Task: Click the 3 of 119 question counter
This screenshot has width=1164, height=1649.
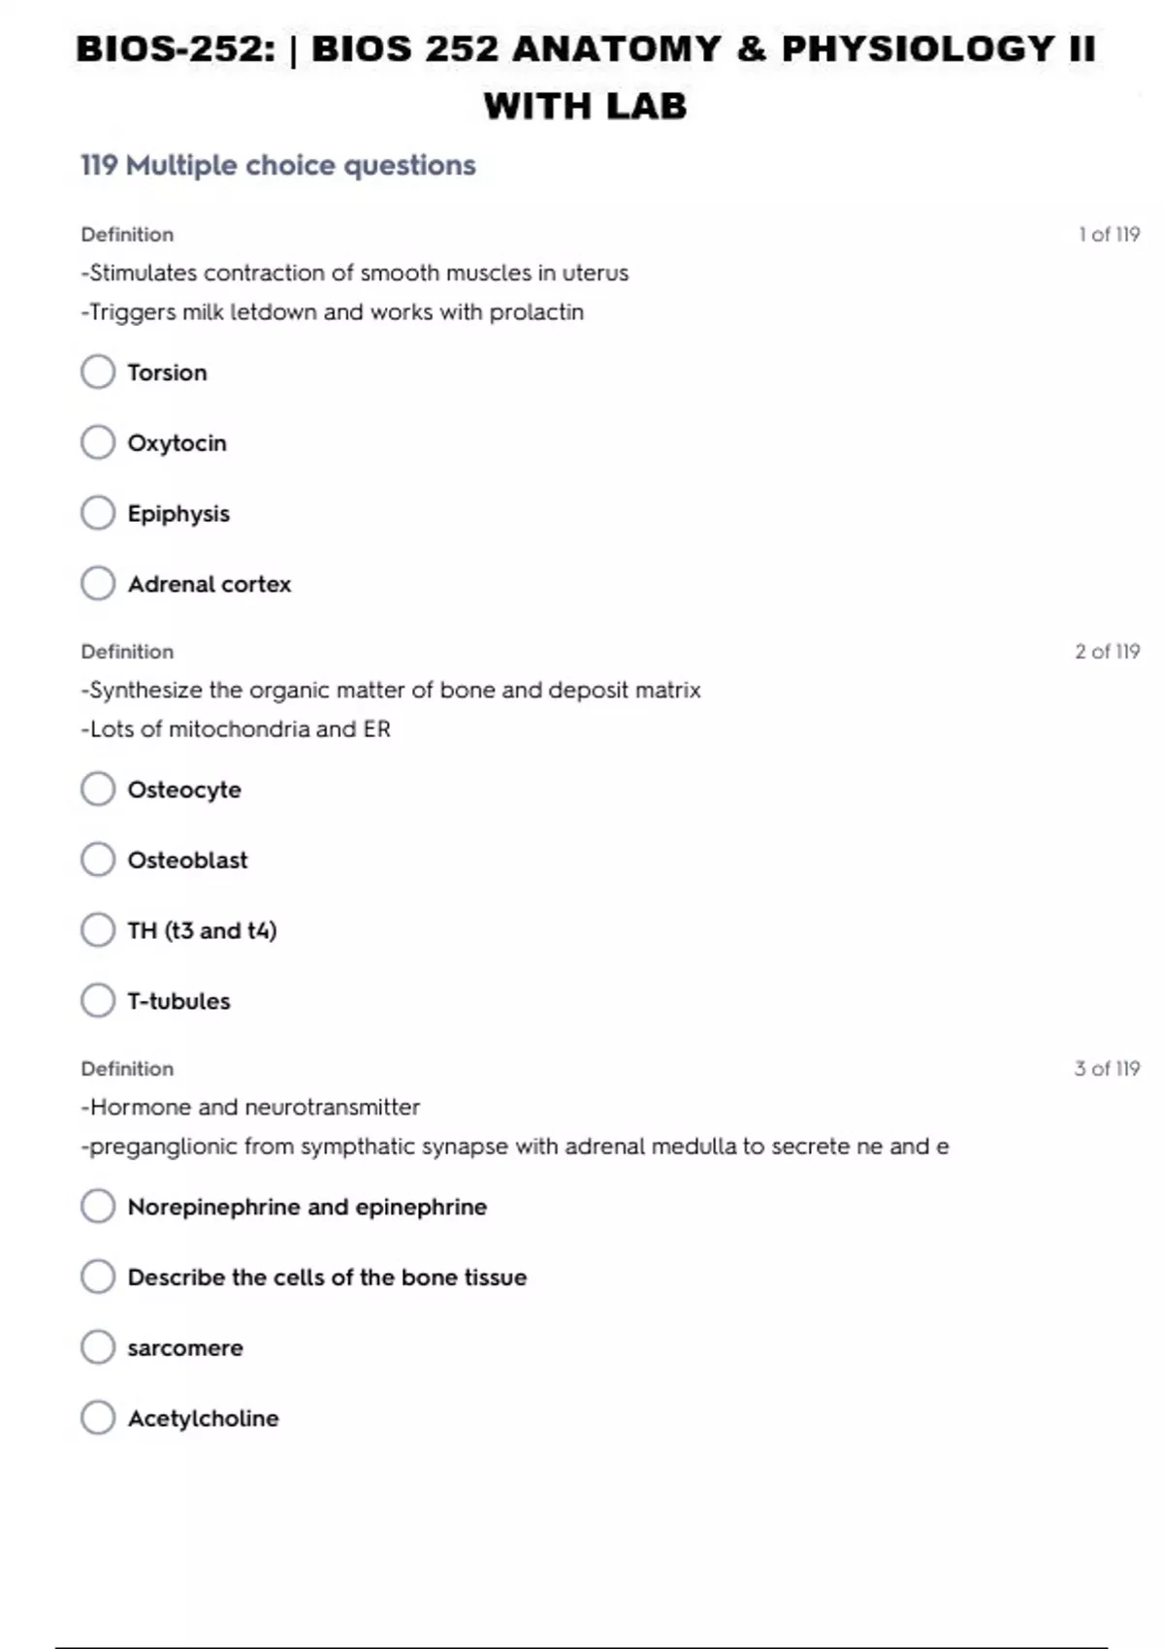Action: coord(1107,1069)
